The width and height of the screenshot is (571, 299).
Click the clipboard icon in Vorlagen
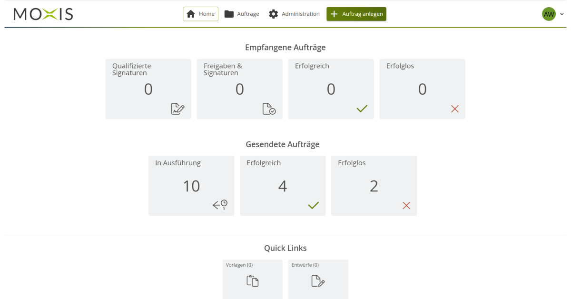(253, 281)
